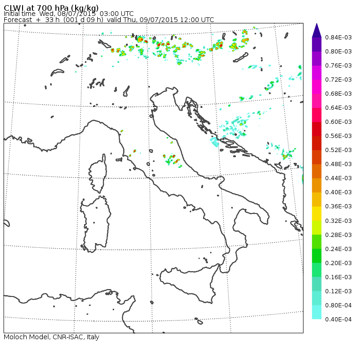Click the 0.20E-03 legend label

(x=338, y=263)
